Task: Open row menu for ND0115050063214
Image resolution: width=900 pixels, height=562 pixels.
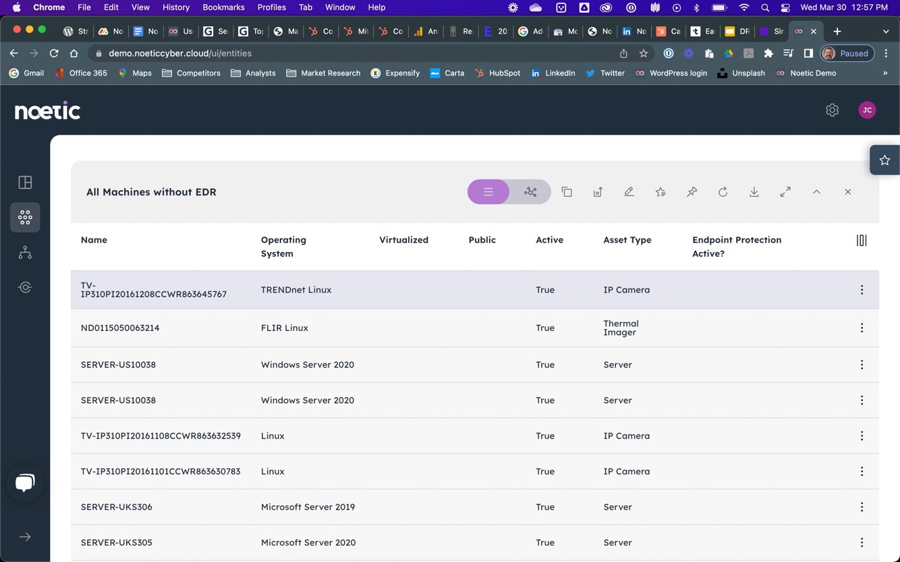Action: click(x=862, y=328)
